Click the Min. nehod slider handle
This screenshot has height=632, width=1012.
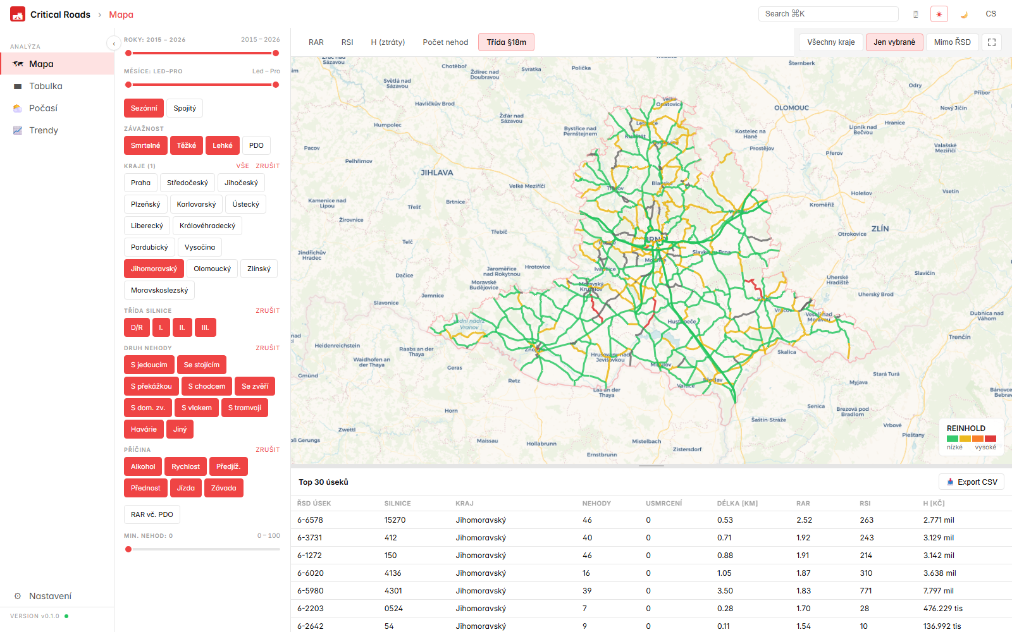tap(128, 549)
